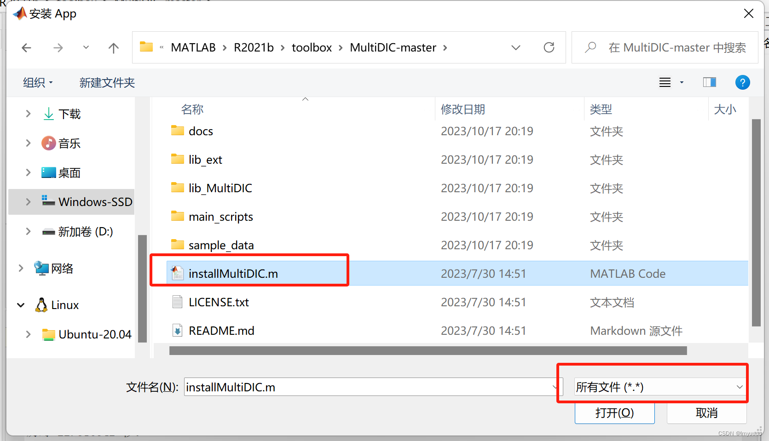Open the file name history dropdown

tap(555, 387)
